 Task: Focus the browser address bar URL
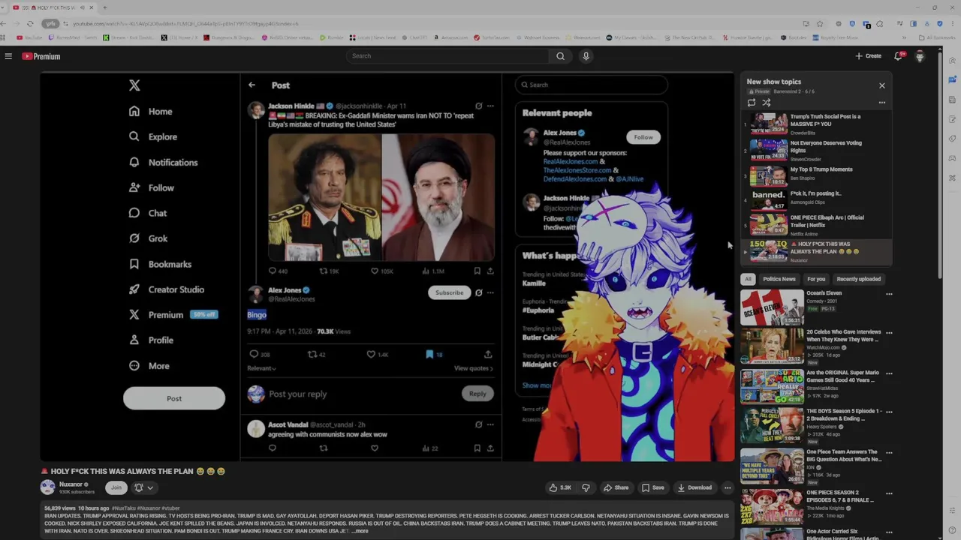point(185,24)
